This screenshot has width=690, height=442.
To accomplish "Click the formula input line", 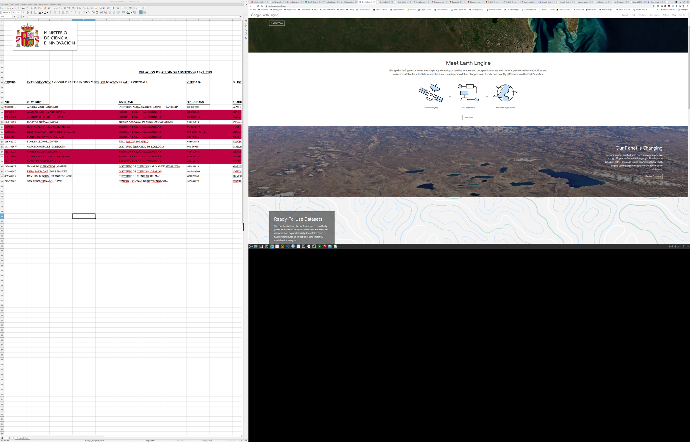I will [131, 17].
